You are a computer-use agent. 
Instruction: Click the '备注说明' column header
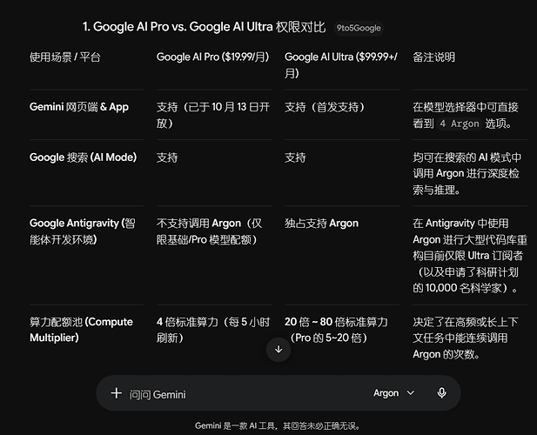pos(434,57)
